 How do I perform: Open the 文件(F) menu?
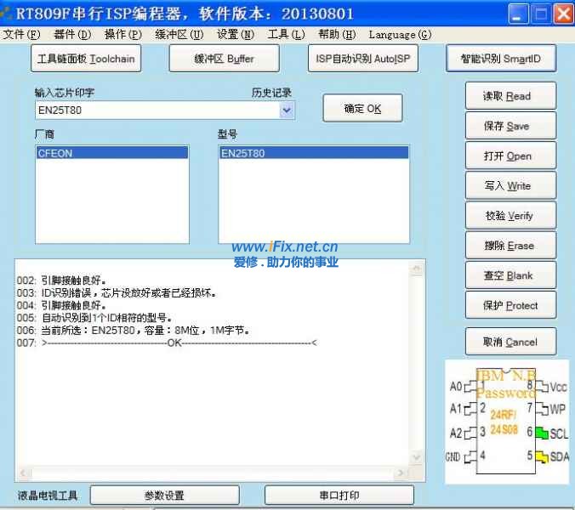click(21, 35)
